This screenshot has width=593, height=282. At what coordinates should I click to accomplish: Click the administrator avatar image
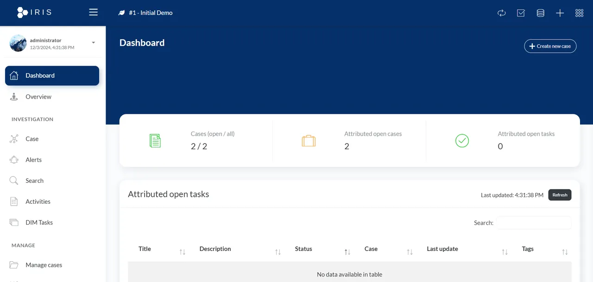[18, 43]
